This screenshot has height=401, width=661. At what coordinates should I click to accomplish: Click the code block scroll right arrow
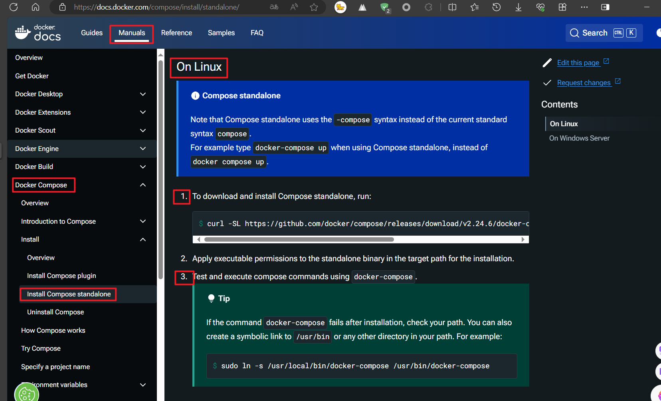point(523,240)
